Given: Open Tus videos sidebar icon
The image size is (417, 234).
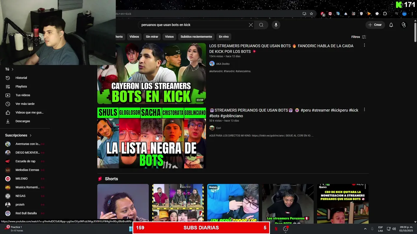Looking at the screenshot, I should coord(8,95).
